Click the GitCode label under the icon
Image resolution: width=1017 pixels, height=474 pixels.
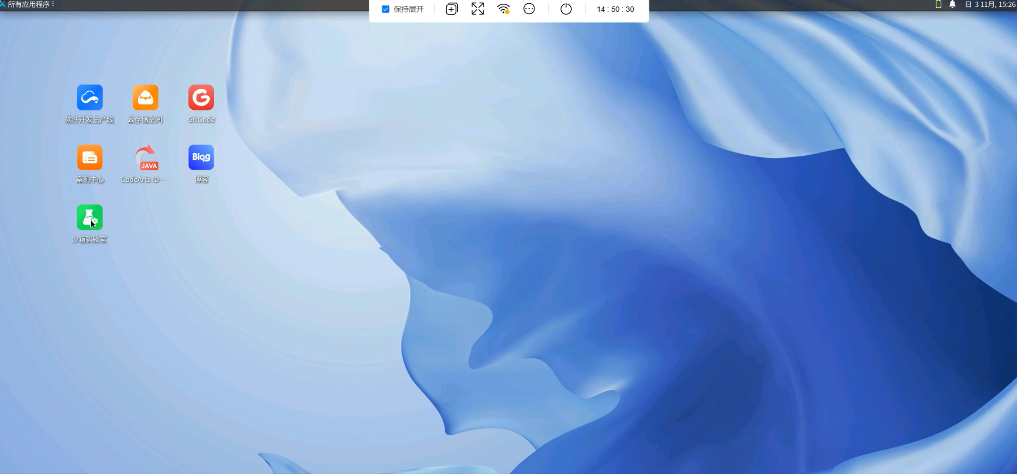(x=201, y=119)
